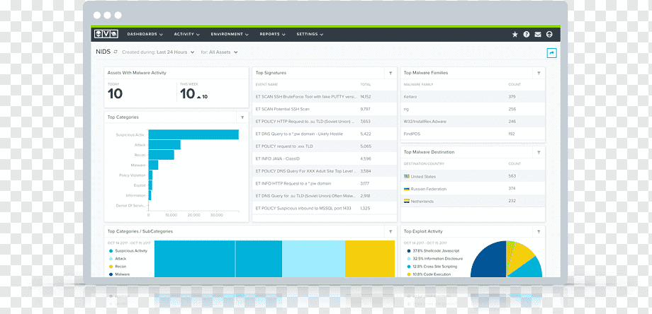652x314 pixels.
Task: Click the user profile icon in top bar
Action: [549, 35]
